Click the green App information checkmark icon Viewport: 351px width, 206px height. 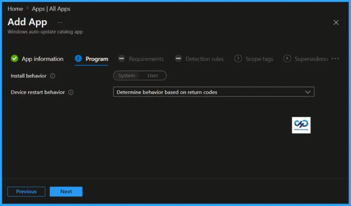click(x=14, y=58)
